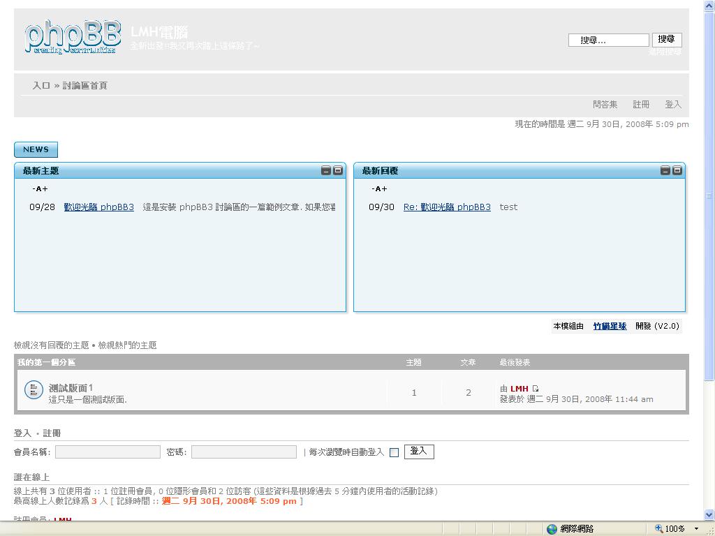Select the 09/28 date in 最新主題
The width and height of the screenshot is (715, 536).
pos(42,207)
